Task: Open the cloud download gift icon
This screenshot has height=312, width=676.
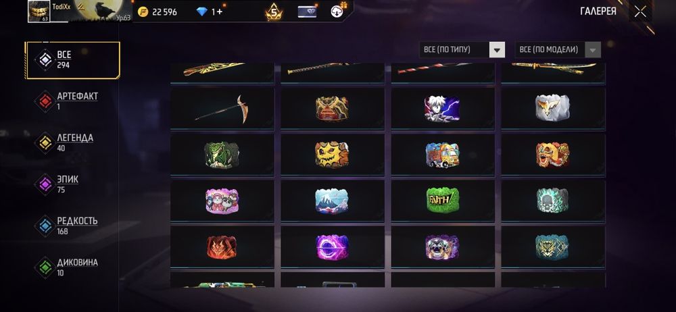Action: point(338,11)
